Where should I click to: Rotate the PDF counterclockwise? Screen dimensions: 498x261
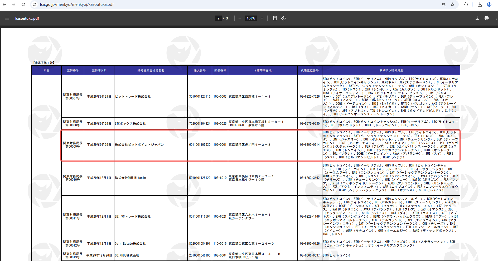[283, 18]
